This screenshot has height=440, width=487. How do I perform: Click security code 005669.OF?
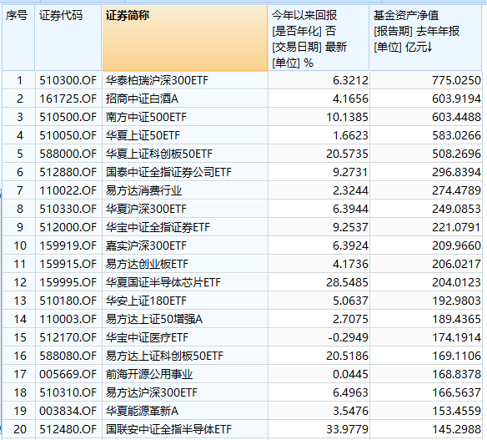68,374
